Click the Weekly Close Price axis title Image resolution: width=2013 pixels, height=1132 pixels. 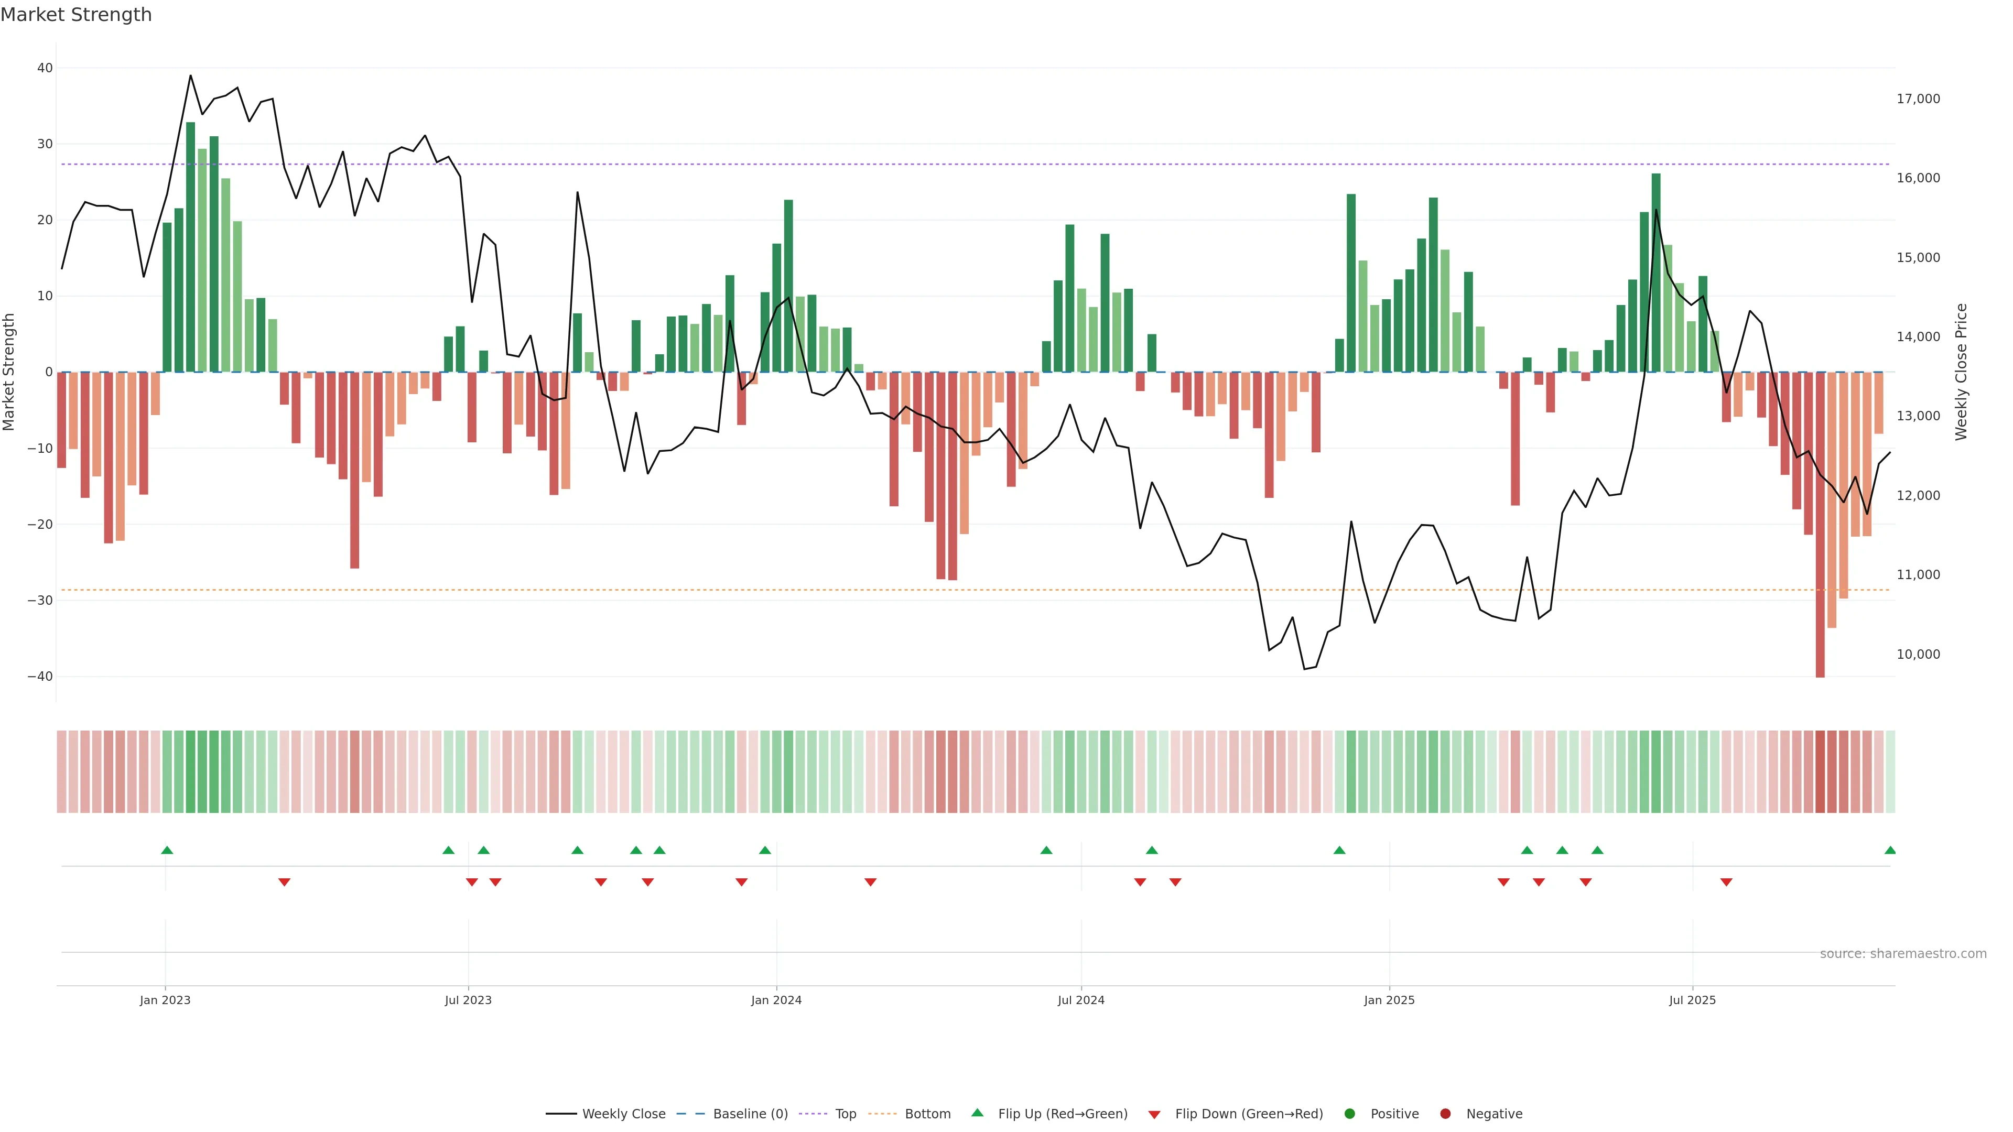pos(1962,372)
